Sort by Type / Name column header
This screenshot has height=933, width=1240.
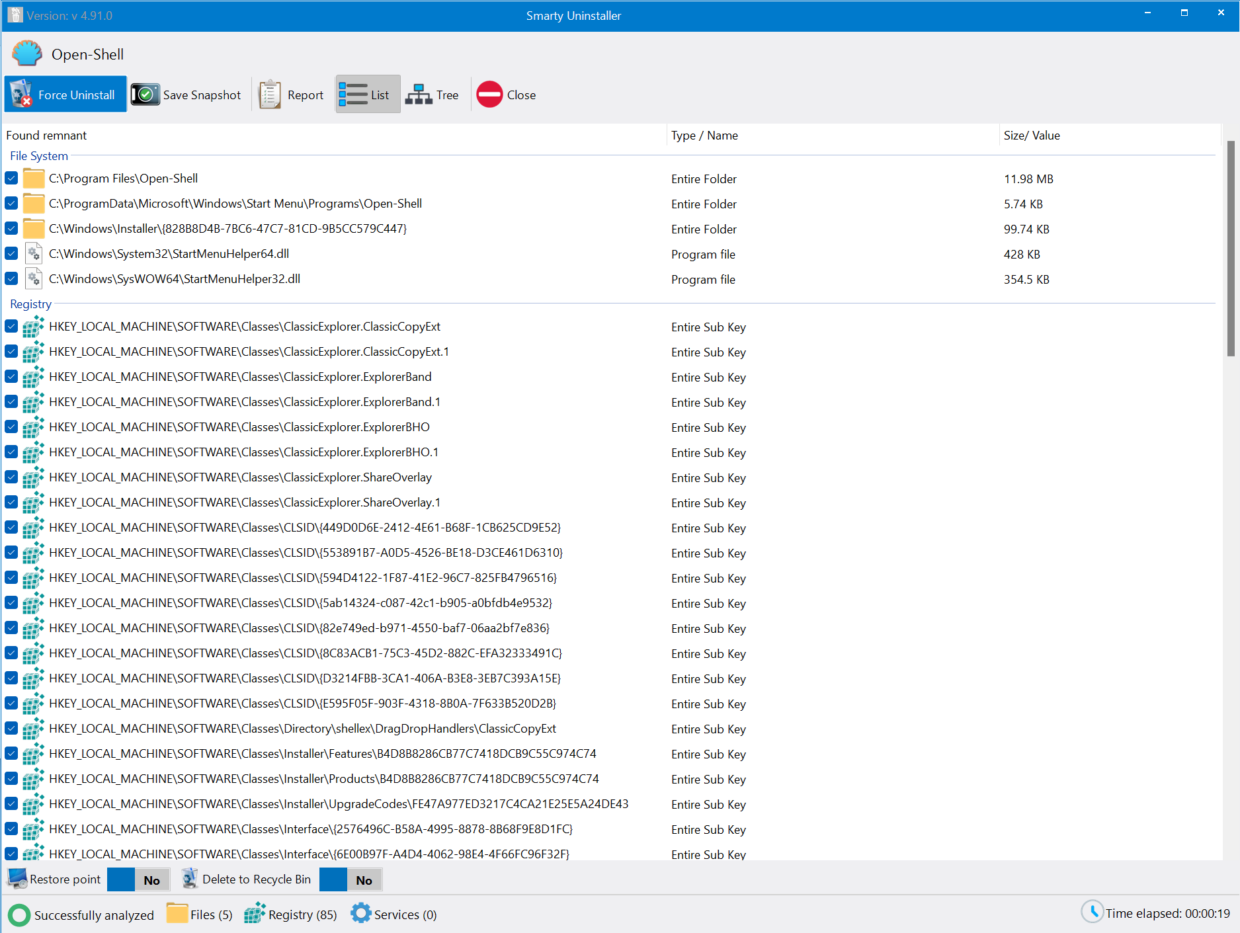coord(704,136)
